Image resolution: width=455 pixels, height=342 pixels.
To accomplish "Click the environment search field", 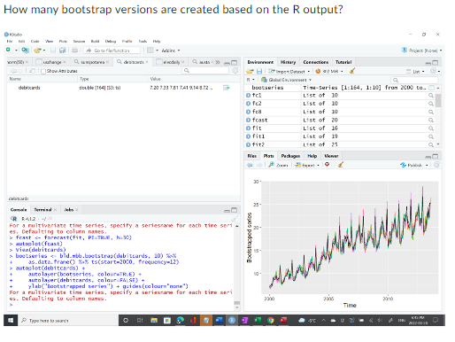I will pyautogui.click(x=414, y=80).
